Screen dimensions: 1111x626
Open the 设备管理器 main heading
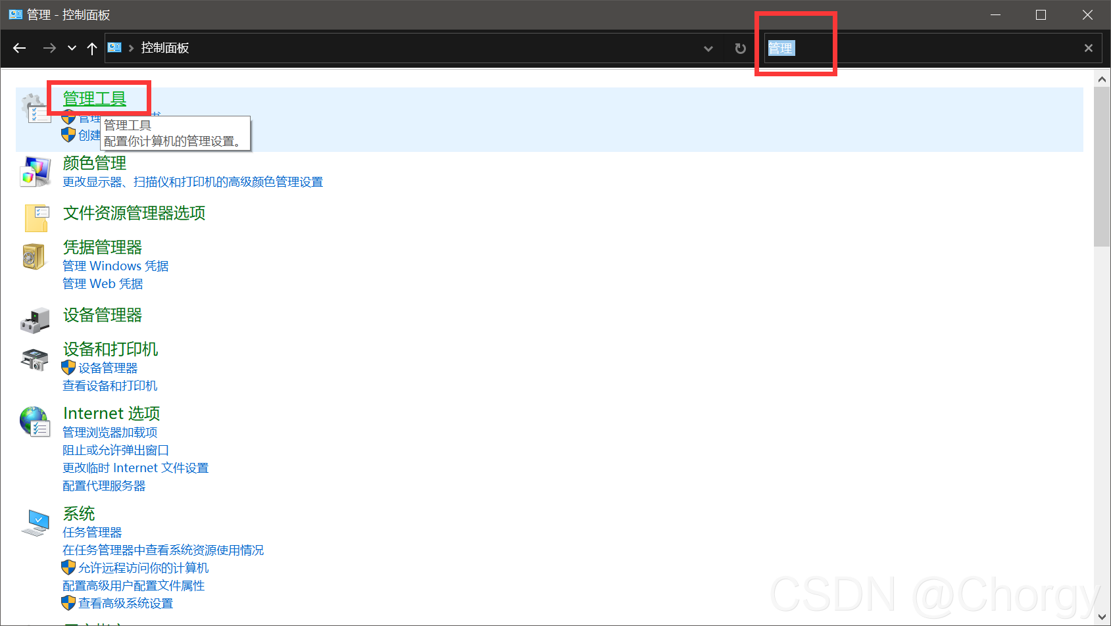103,315
